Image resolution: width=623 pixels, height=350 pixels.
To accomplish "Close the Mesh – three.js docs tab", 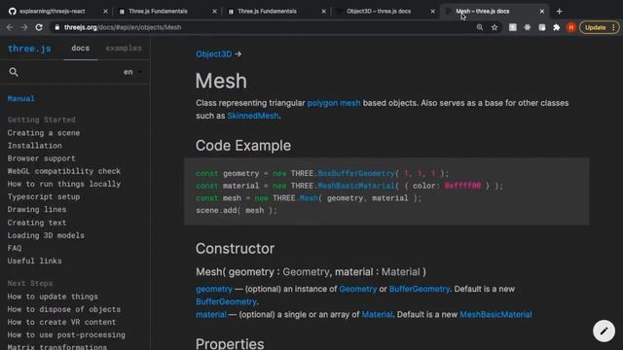I will click(x=541, y=11).
